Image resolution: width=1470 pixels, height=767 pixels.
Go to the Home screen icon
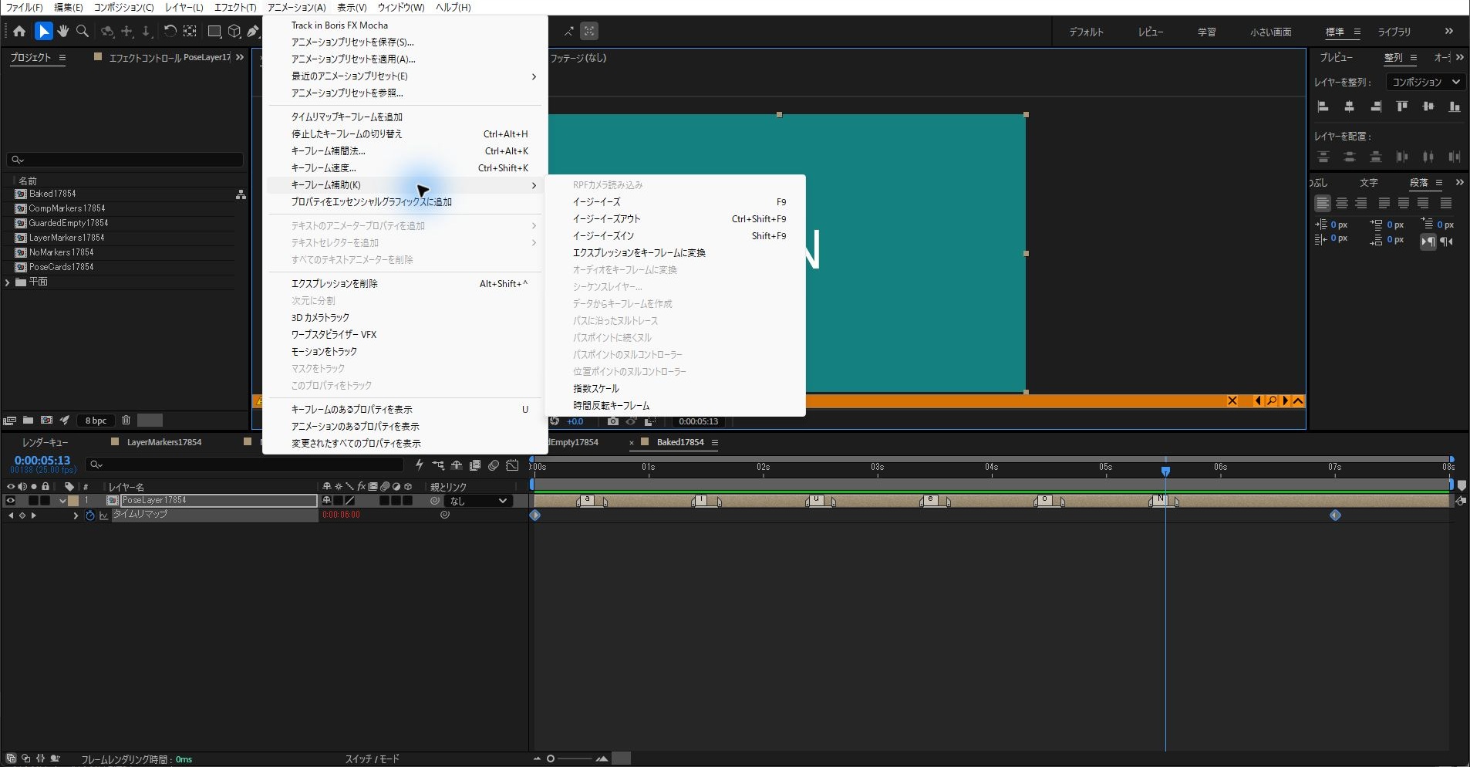pos(19,32)
